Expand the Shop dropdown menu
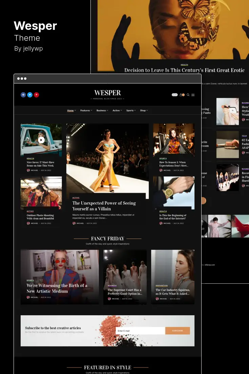This screenshot has height=374, width=249. pos(144,110)
